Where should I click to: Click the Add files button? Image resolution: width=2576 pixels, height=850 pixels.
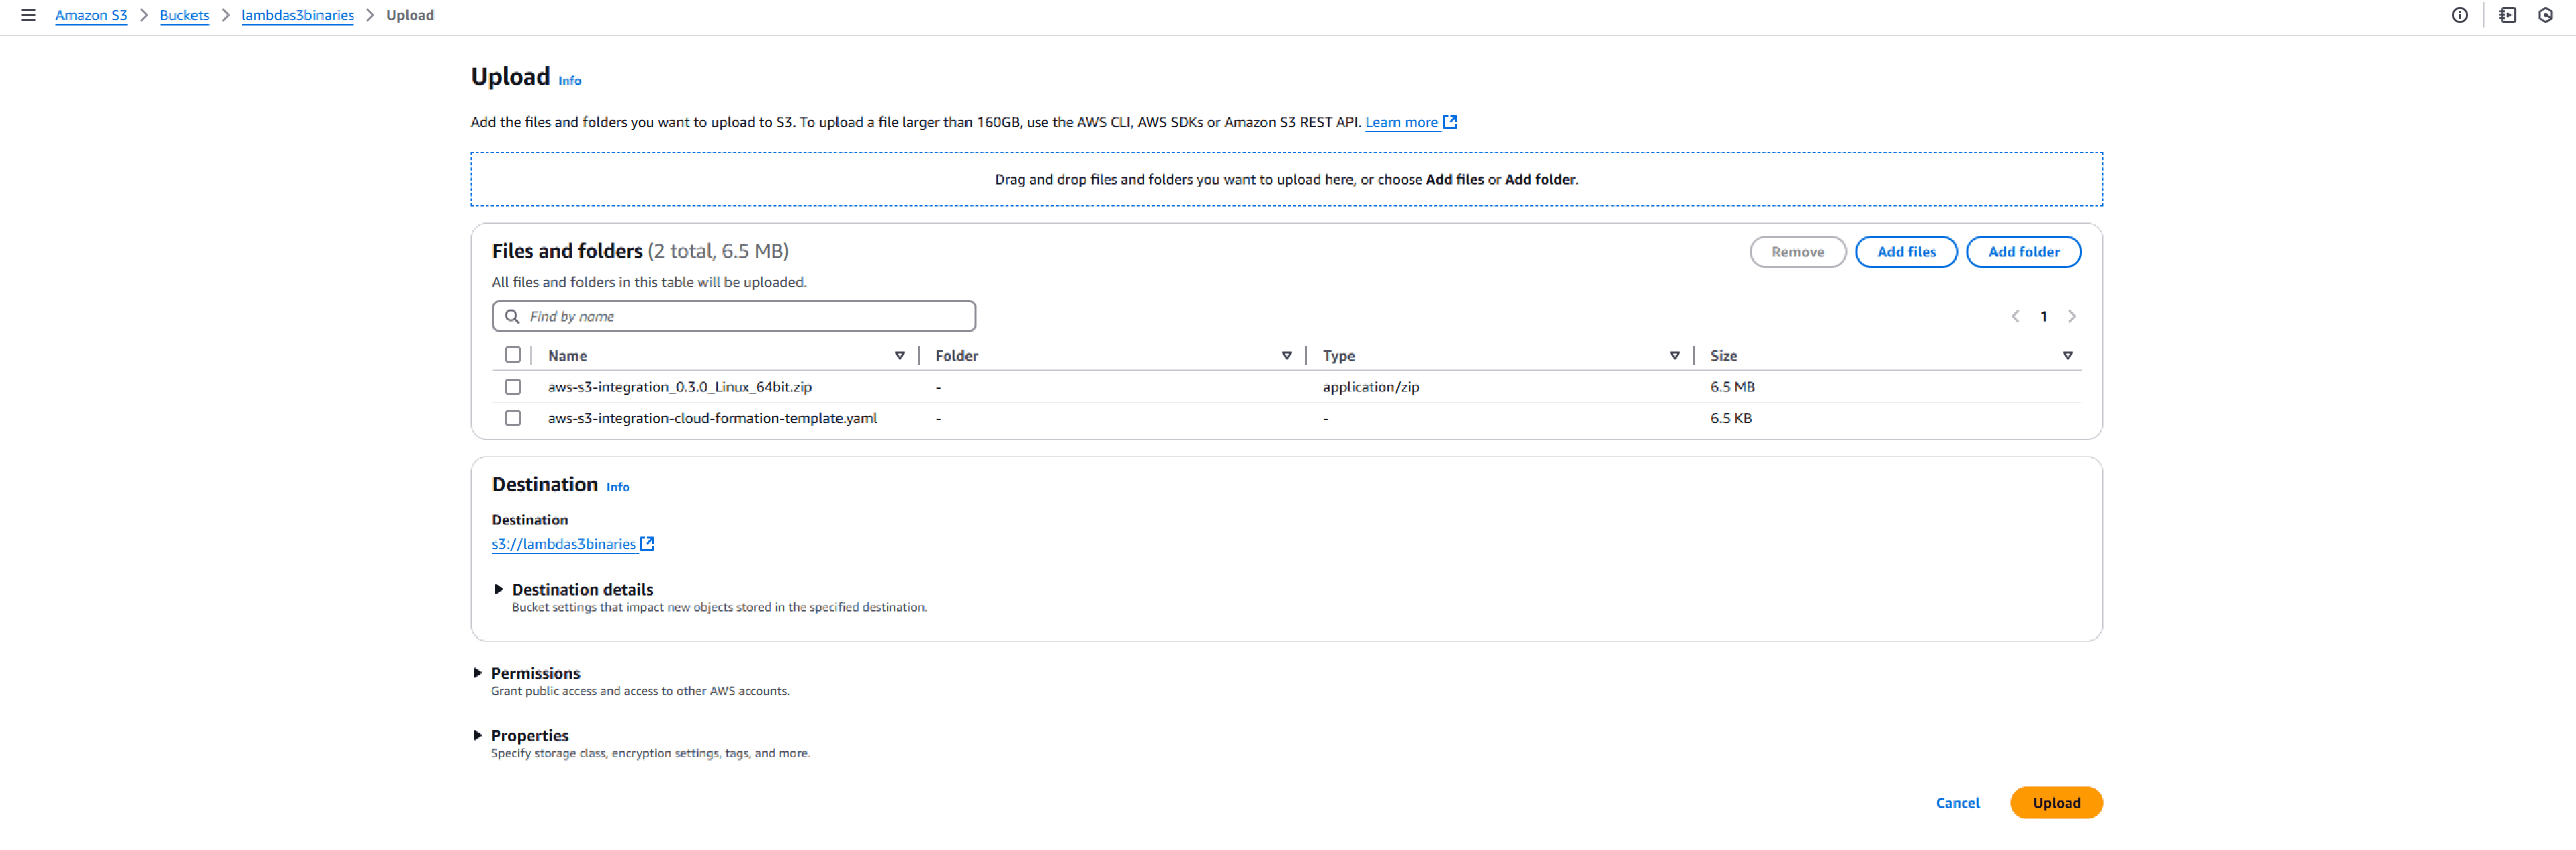(x=1906, y=250)
